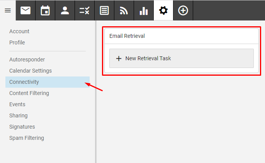The width and height of the screenshot is (265, 163).
Task: Select Account in the settings sidebar
Action: click(19, 31)
